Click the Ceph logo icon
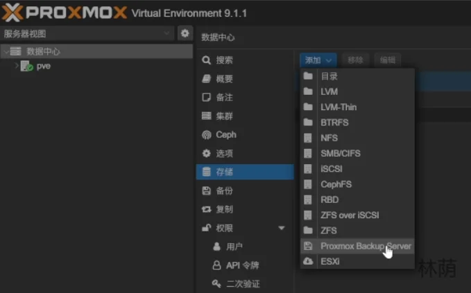This screenshot has height=293, width=471. pyautogui.click(x=206, y=135)
